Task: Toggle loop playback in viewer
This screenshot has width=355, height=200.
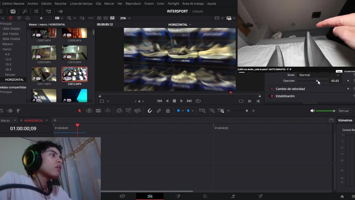Action: click(x=198, y=101)
